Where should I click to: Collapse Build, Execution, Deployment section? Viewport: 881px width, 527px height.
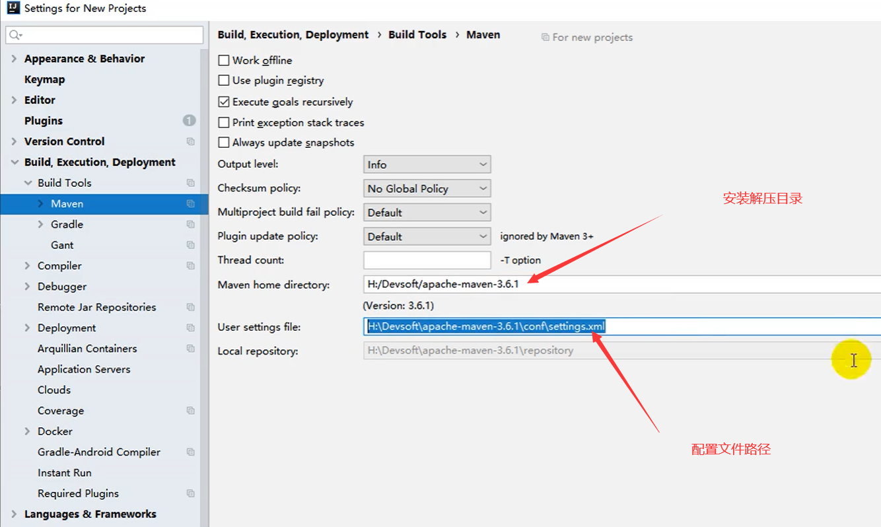pyautogui.click(x=14, y=162)
